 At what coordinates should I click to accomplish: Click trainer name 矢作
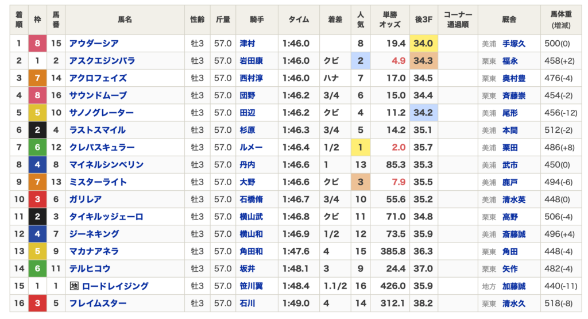pos(510,269)
